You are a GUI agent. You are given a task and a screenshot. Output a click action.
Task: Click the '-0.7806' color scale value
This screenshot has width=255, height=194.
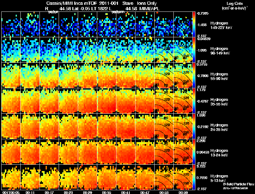point(202,76)
